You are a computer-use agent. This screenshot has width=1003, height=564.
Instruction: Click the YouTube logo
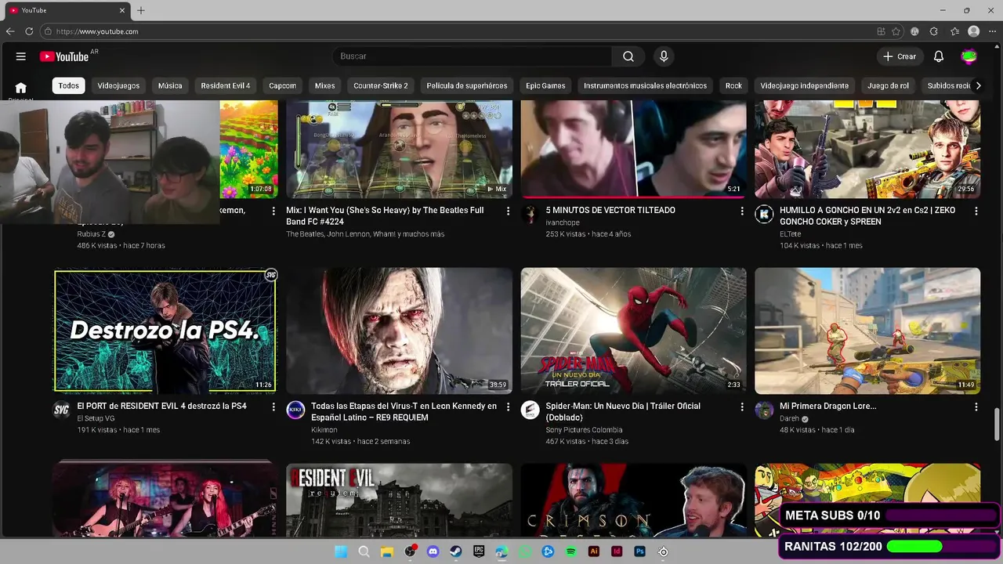64,56
